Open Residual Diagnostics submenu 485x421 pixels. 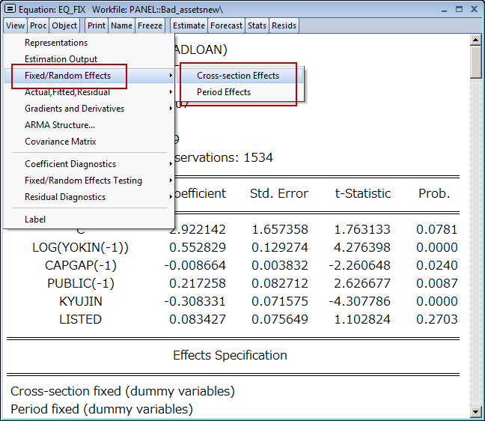pos(65,197)
